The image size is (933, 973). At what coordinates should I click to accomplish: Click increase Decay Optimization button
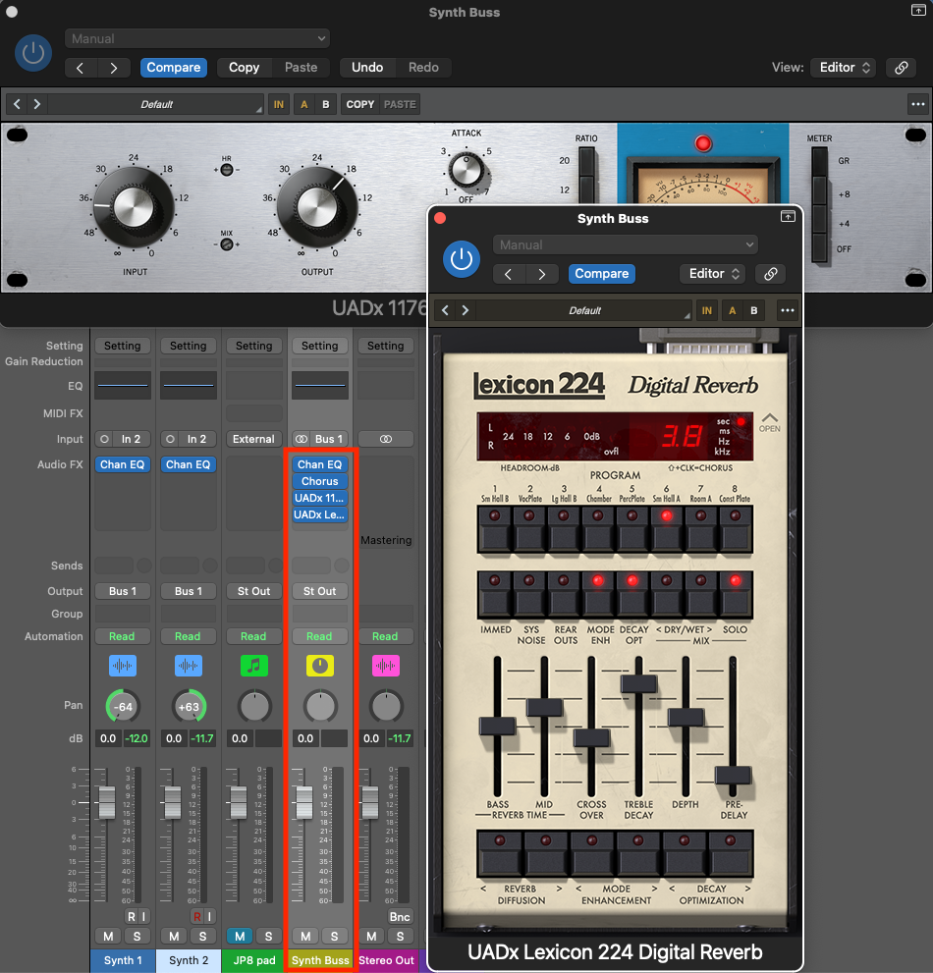[x=731, y=854]
